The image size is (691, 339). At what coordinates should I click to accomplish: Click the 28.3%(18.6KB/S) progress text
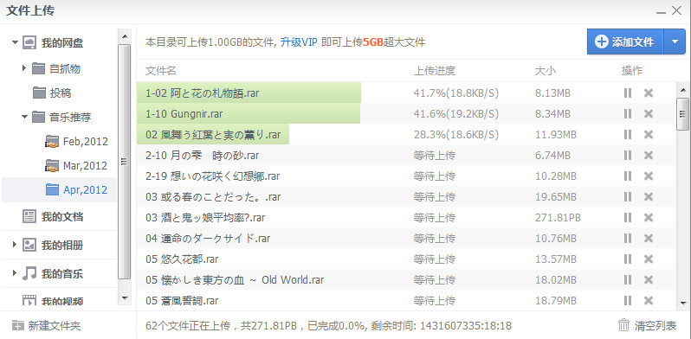pos(456,134)
